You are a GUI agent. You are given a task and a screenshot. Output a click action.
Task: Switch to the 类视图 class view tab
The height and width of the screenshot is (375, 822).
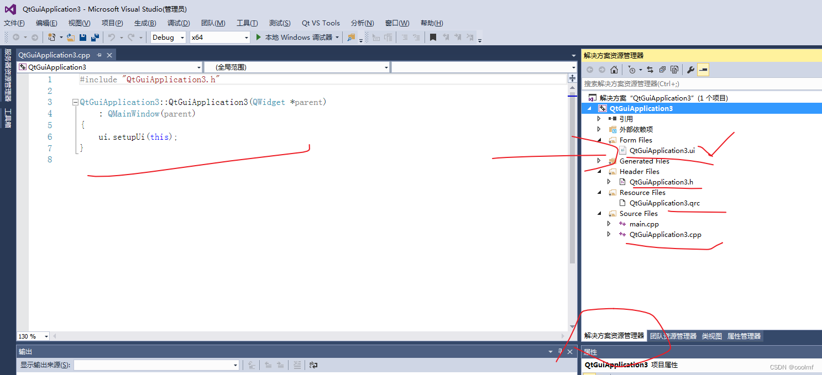coord(711,336)
